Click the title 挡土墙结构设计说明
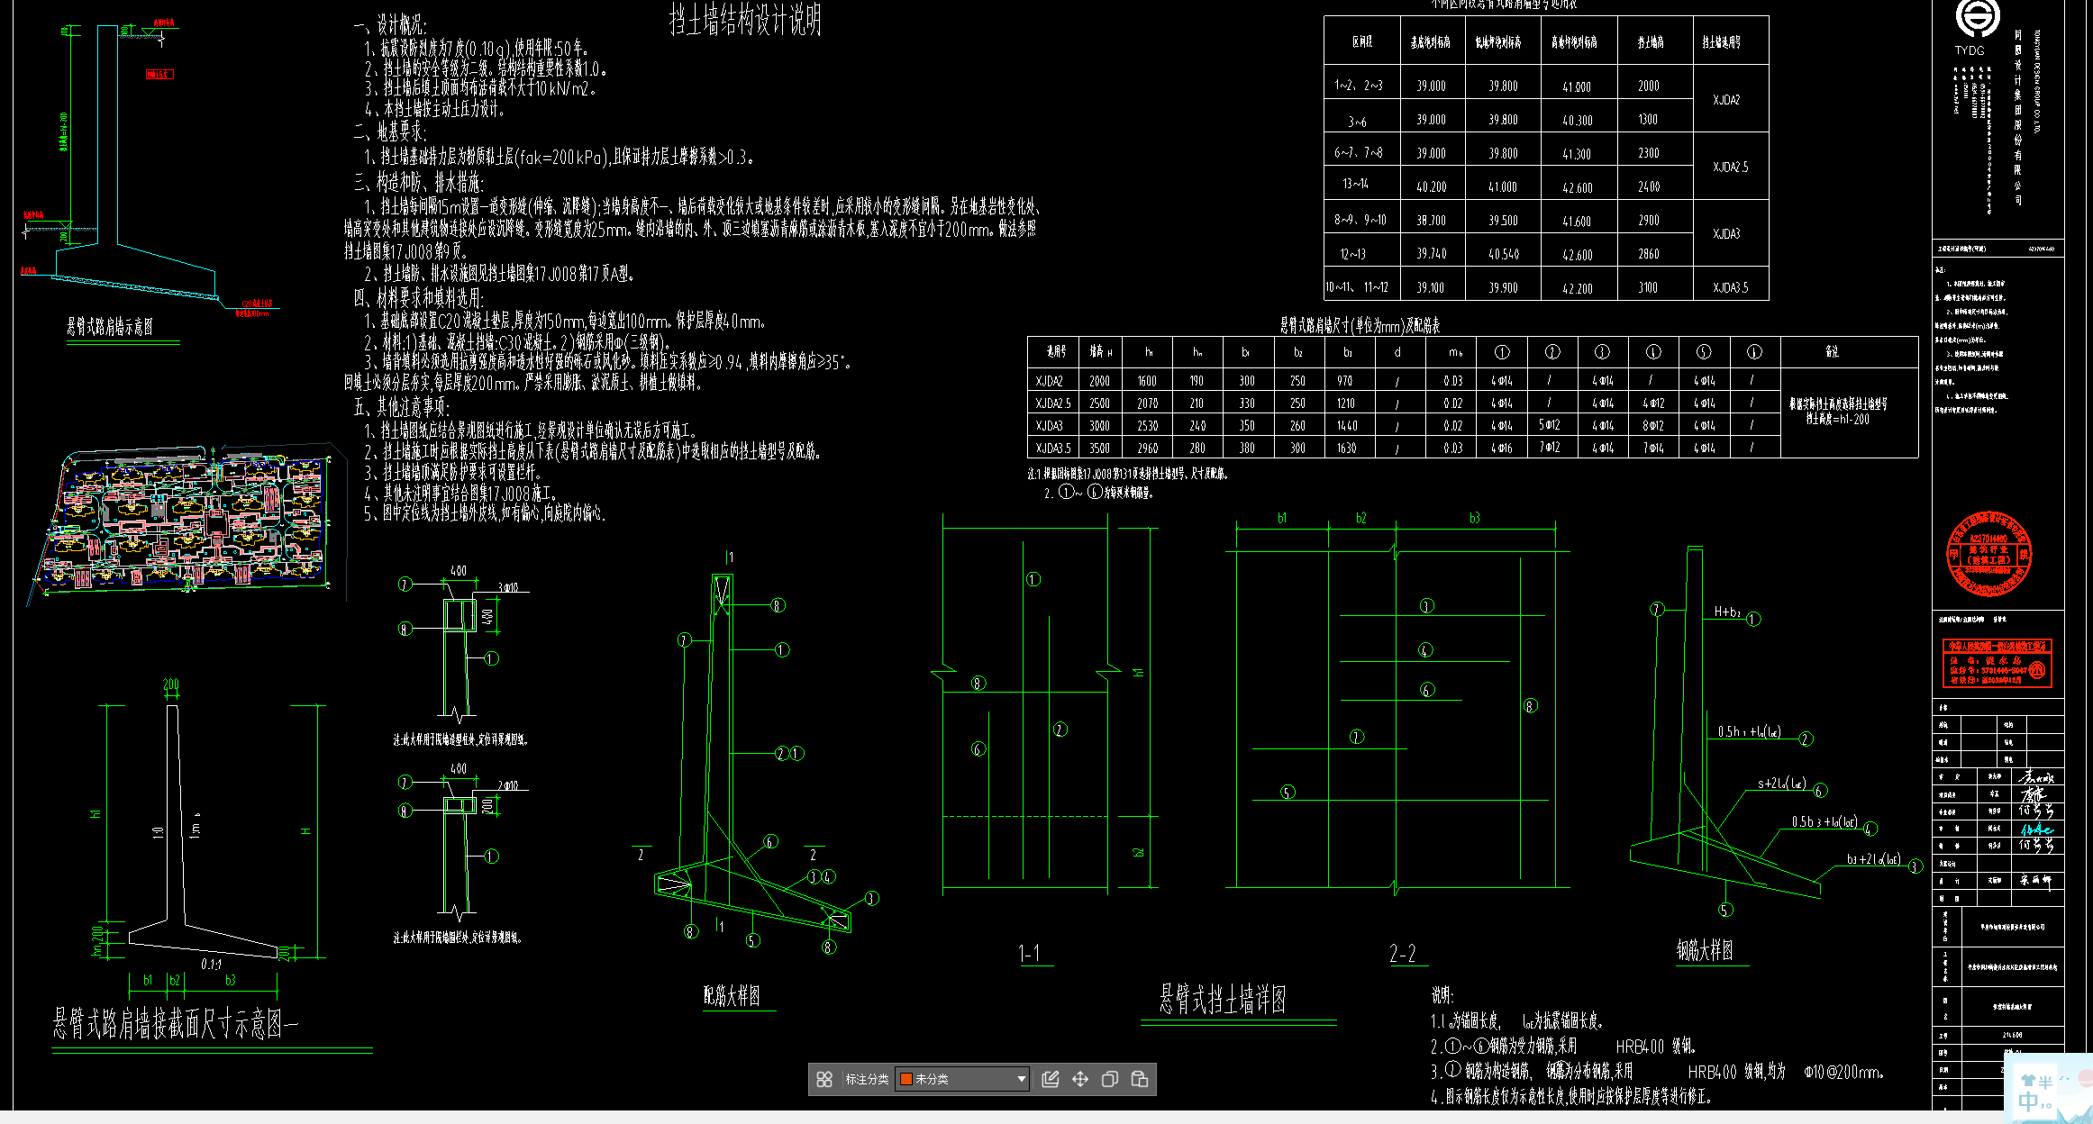 [x=745, y=19]
